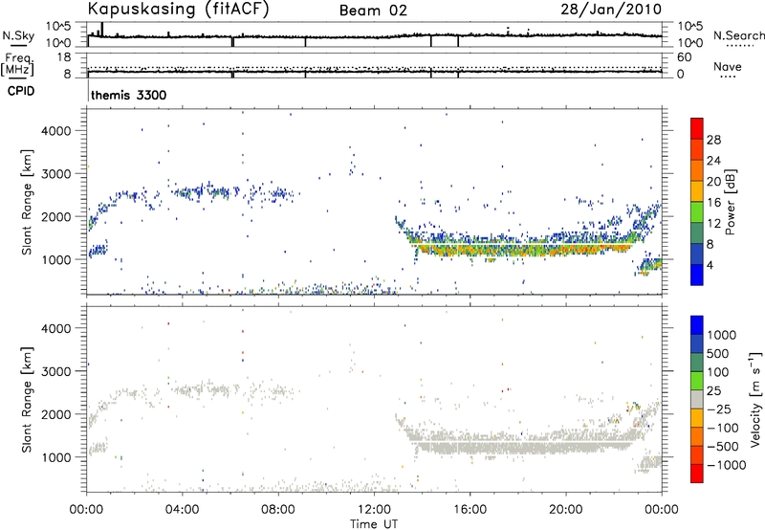Click the '1000' tick on the velocity panel
The height and width of the screenshot is (530, 765).
pyautogui.click(x=56, y=457)
